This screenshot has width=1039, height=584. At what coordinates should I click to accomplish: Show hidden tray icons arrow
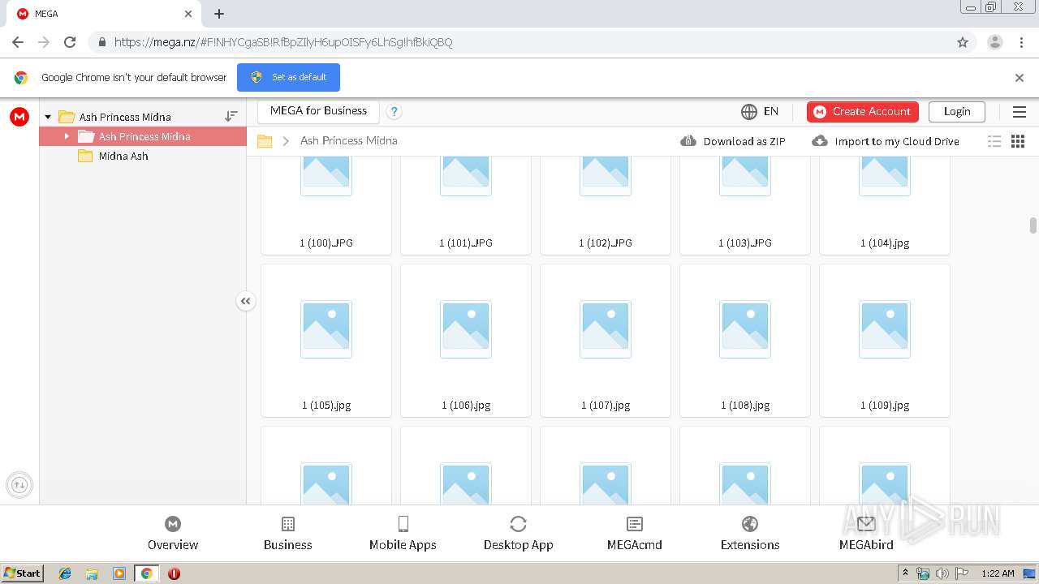pyautogui.click(x=906, y=573)
